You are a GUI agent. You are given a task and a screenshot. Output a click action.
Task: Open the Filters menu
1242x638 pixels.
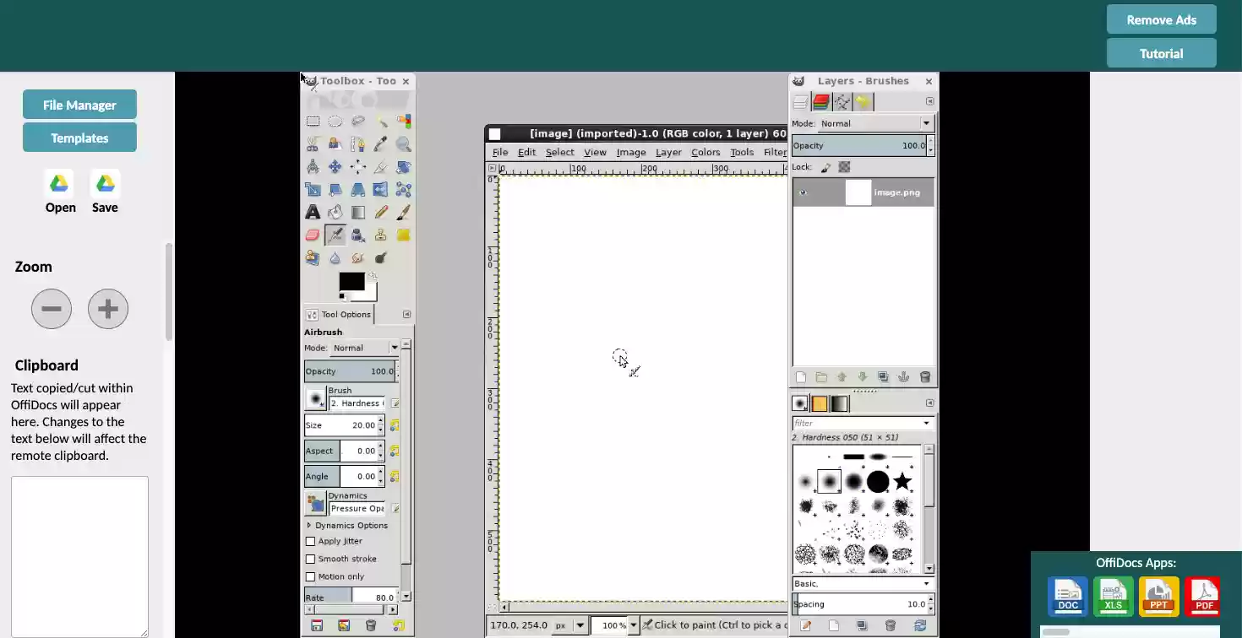pos(774,152)
